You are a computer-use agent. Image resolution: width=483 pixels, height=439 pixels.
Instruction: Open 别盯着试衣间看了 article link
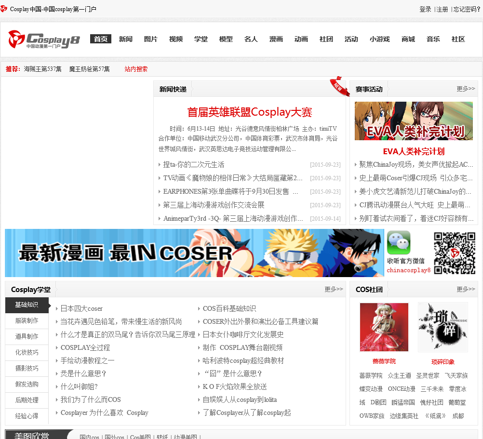click(x=416, y=219)
